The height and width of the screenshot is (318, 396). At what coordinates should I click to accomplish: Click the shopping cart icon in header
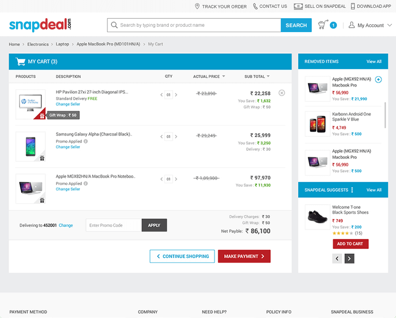[323, 25]
